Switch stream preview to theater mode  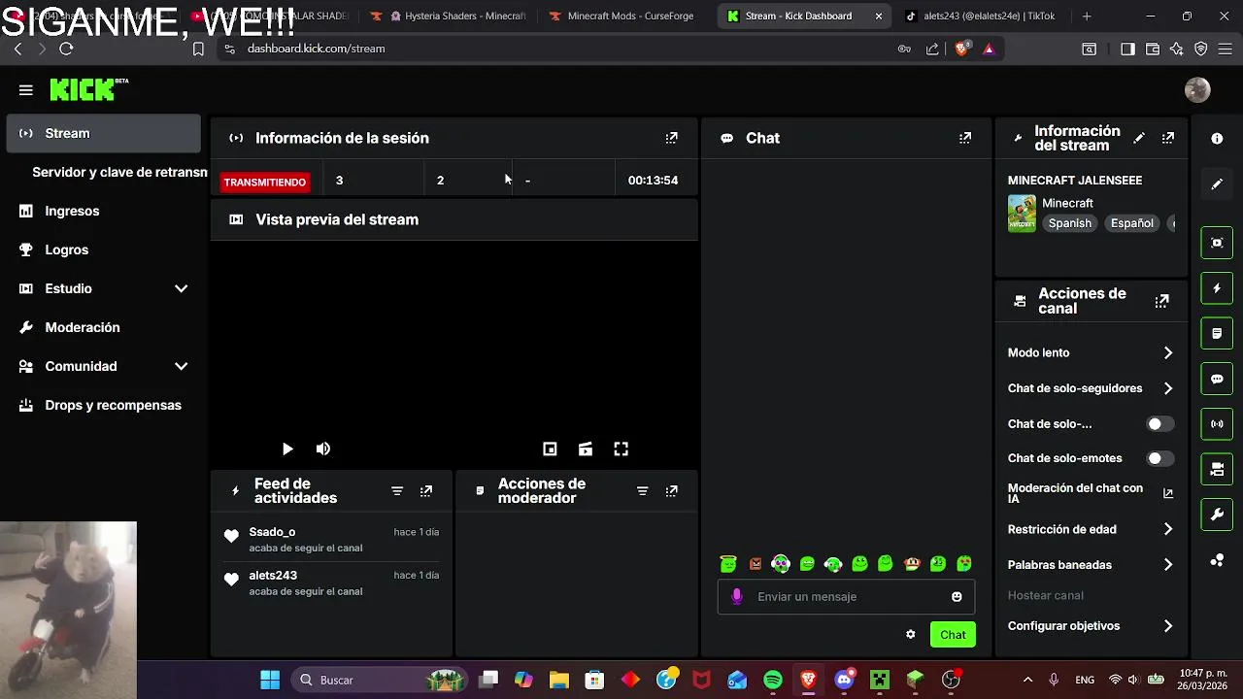(x=586, y=449)
